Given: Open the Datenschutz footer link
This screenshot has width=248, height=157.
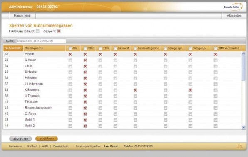Looking at the screenshot, I should pyautogui.click(x=61, y=147).
